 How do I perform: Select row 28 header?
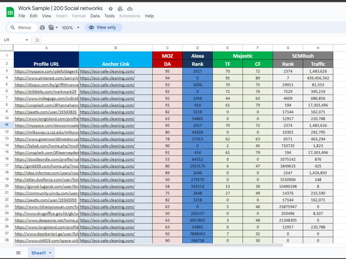7,240
